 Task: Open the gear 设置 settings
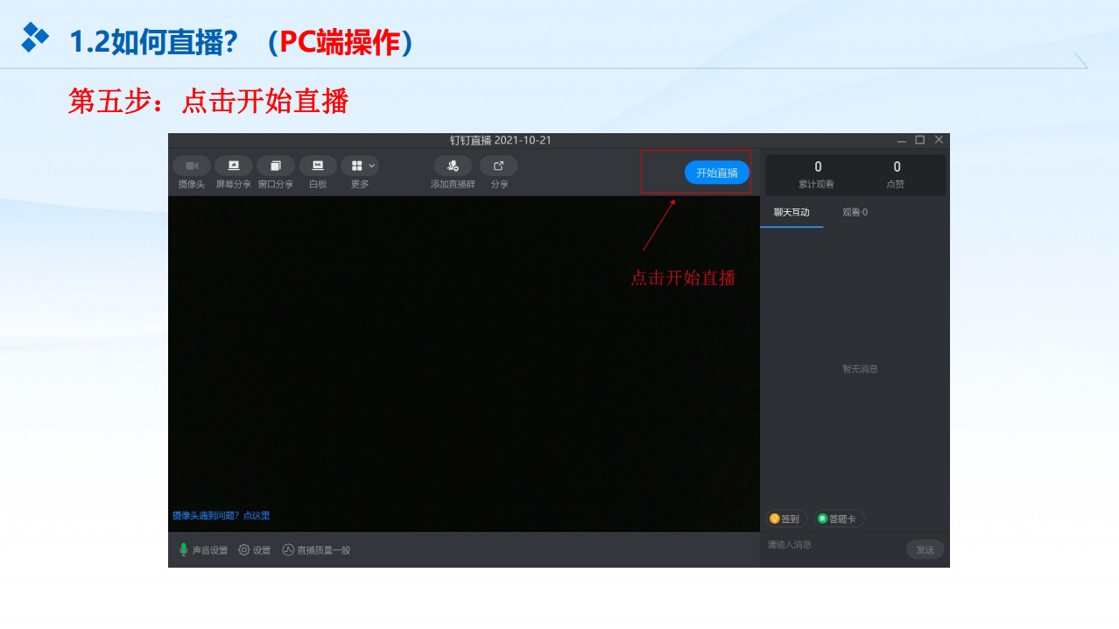pyautogui.click(x=255, y=550)
